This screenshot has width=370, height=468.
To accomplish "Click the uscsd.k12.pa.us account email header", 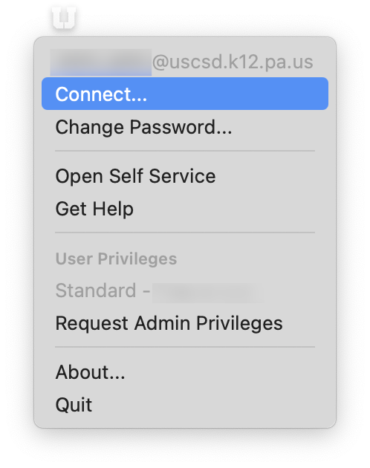I will point(181,62).
